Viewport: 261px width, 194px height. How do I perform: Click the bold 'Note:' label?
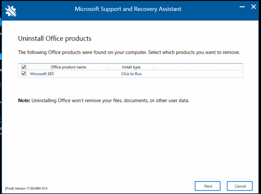point(23,101)
